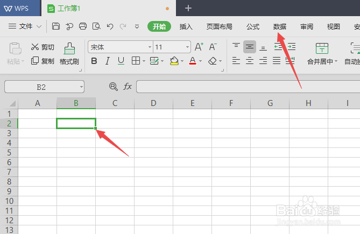Expand clipboard group dialog launcher
Viewport: 360px width, 234px height.
[x=80, y=70]
